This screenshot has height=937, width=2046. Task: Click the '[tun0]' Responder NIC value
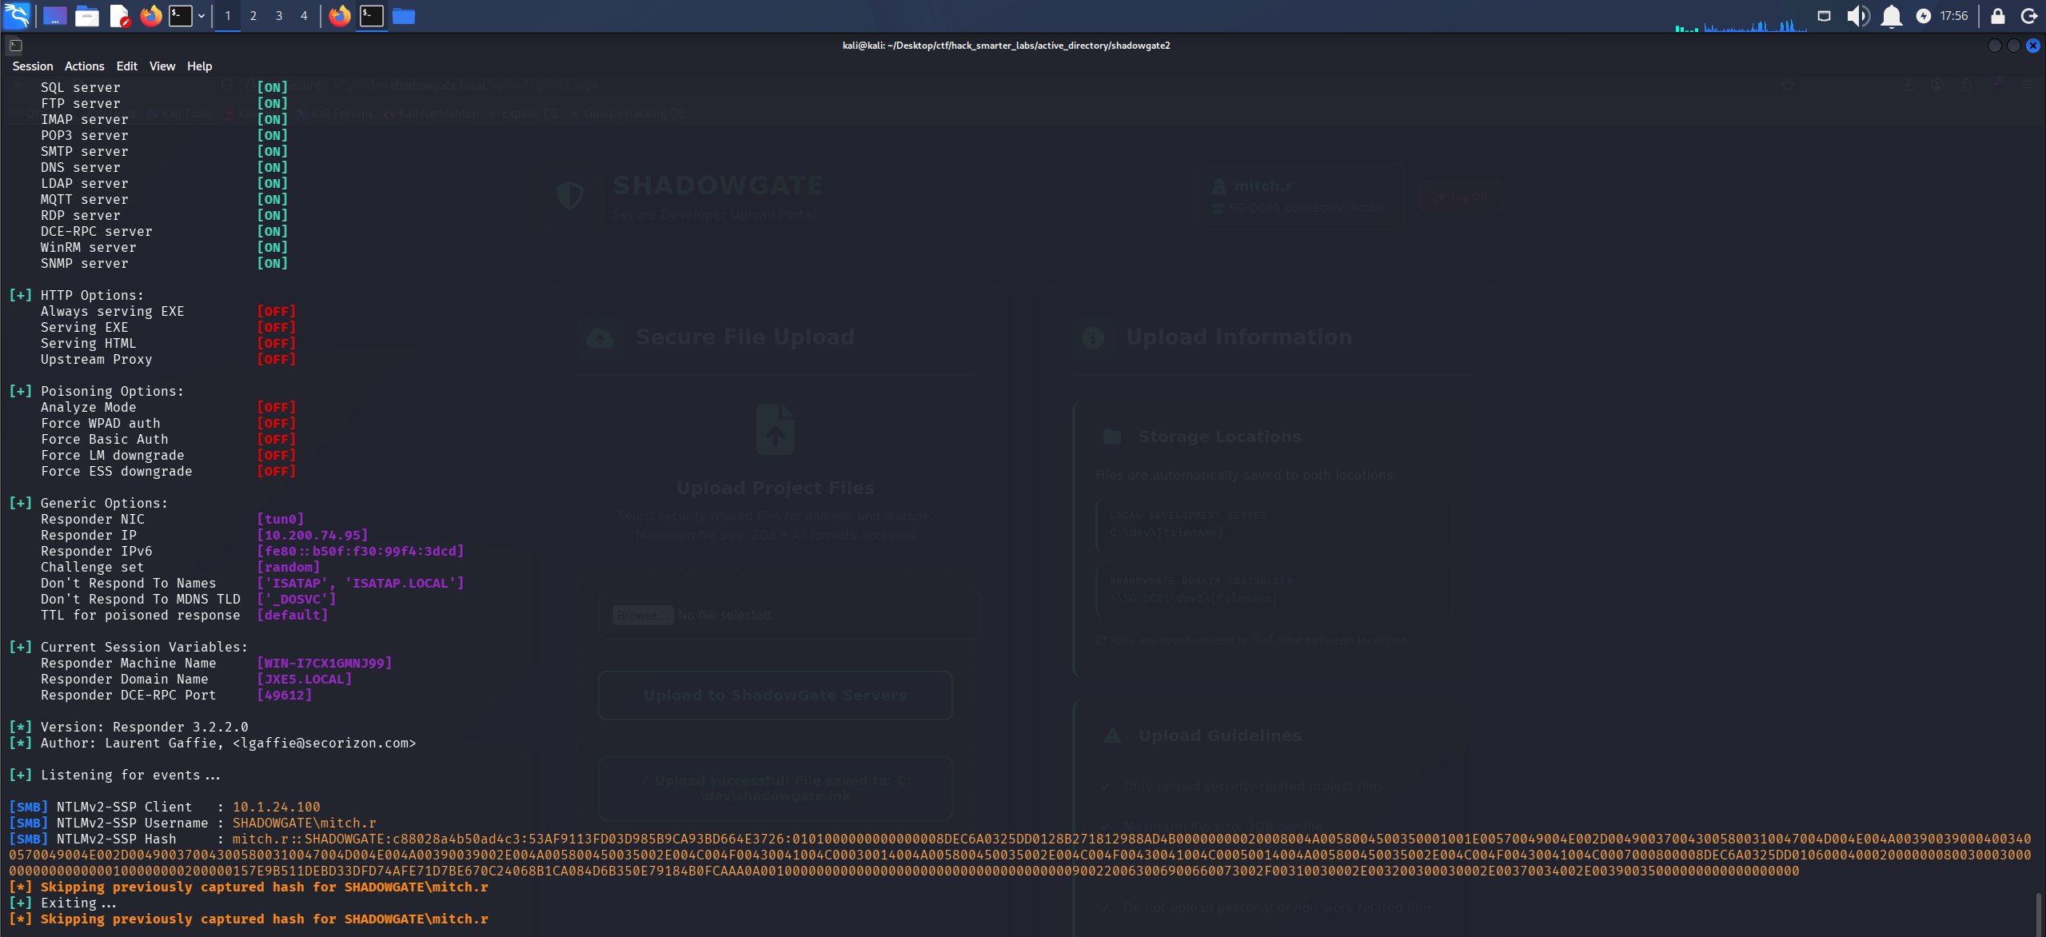(280, 519)
